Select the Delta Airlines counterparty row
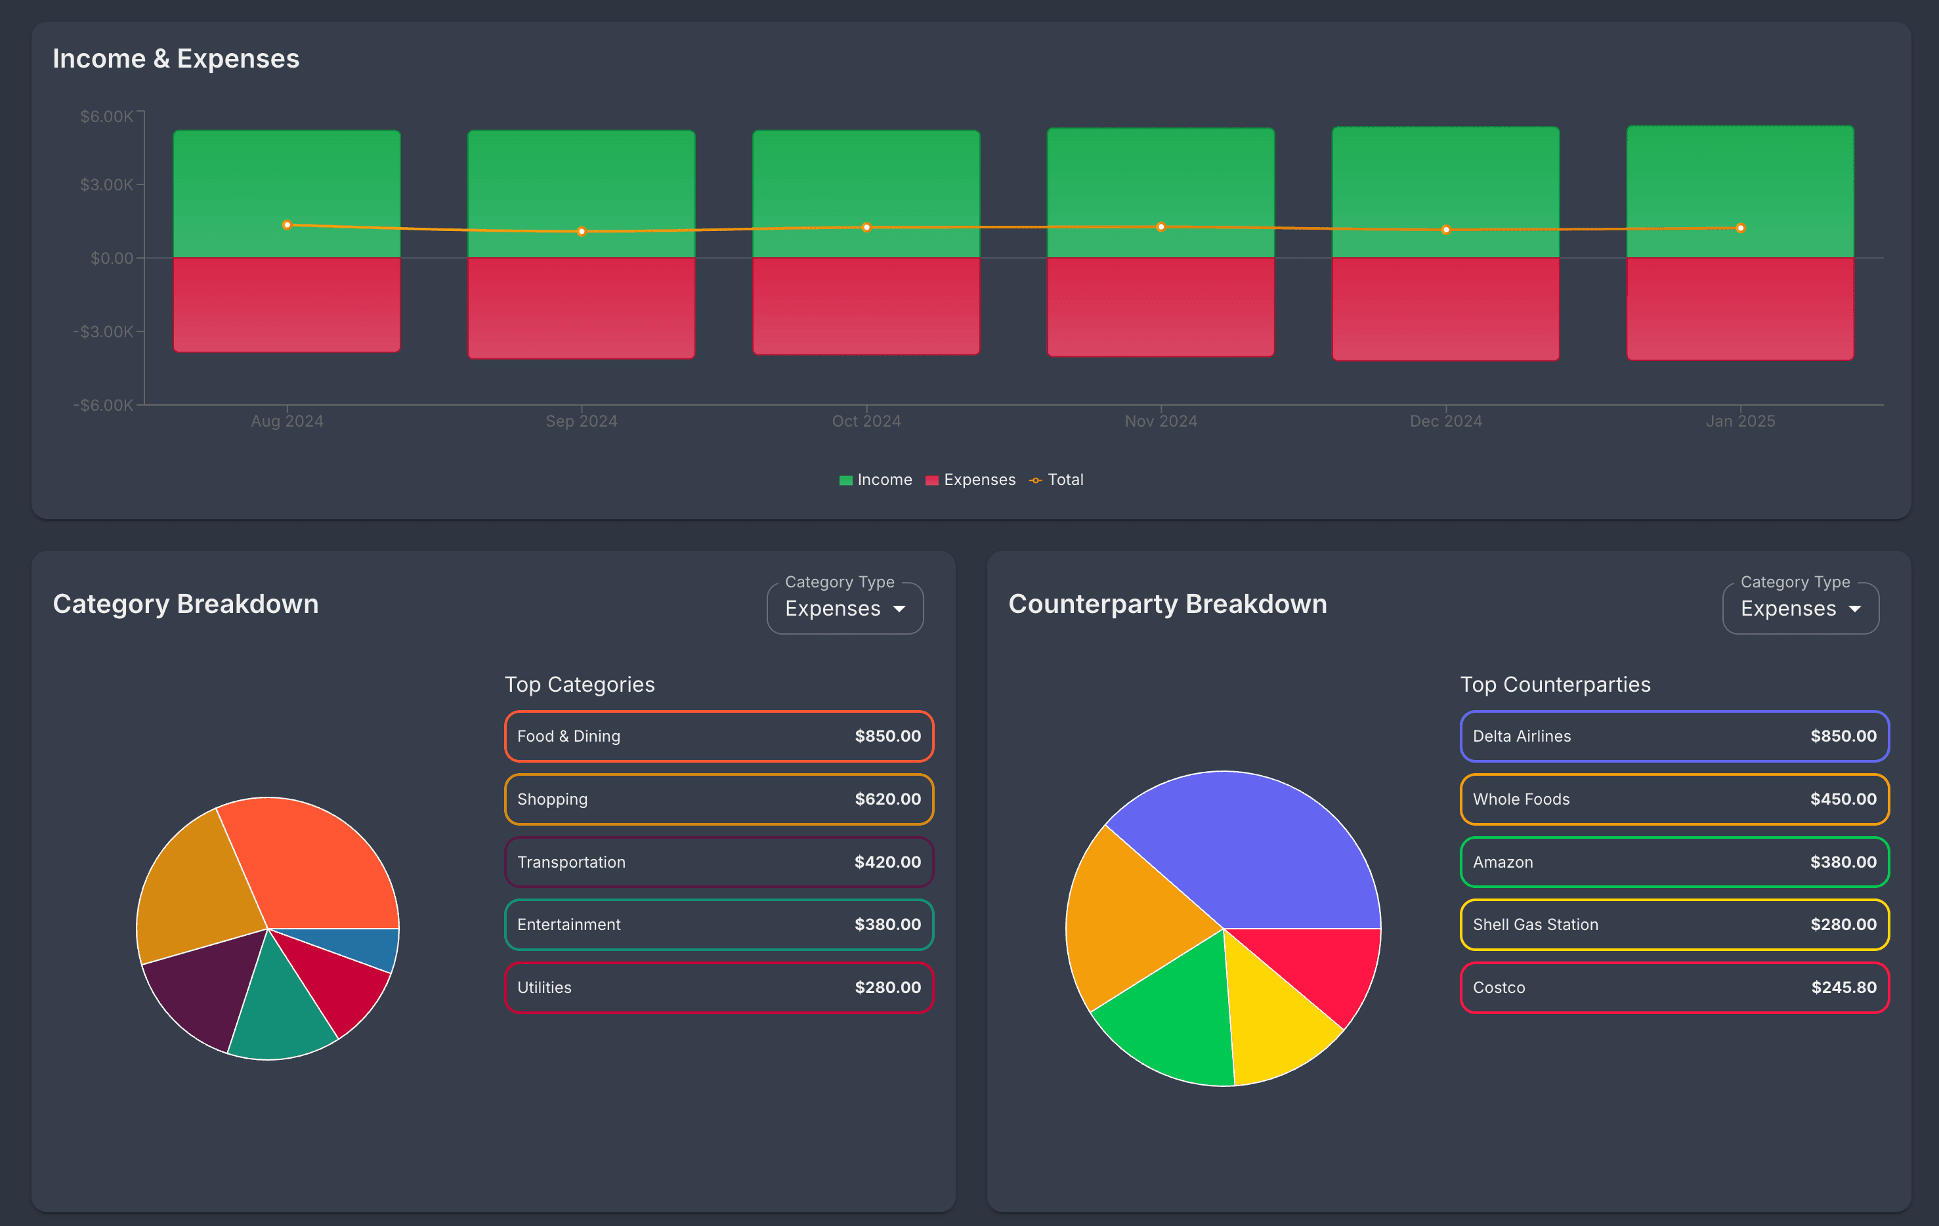The width and height of the screenshot is (1939, 1226). (x=1674, y=736)
